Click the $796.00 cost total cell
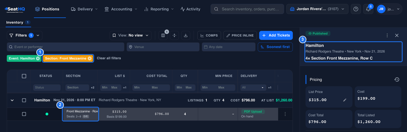Viewport: 407px width, 132px height. pos(162,114)
